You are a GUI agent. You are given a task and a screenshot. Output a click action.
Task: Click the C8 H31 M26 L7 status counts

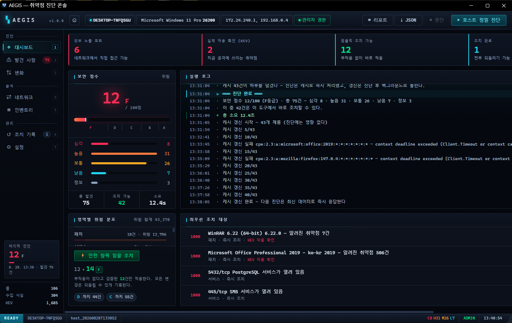click(x=441, y=318)
